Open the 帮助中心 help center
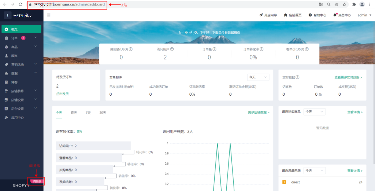The height and width of the screenshot is (191, 375). point(317,15)
